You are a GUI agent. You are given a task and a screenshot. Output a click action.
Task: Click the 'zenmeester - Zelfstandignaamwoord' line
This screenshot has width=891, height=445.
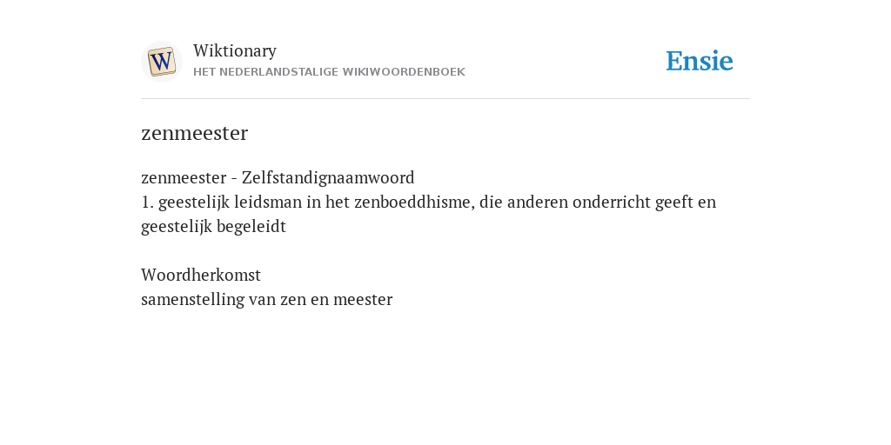click(278, 177)
